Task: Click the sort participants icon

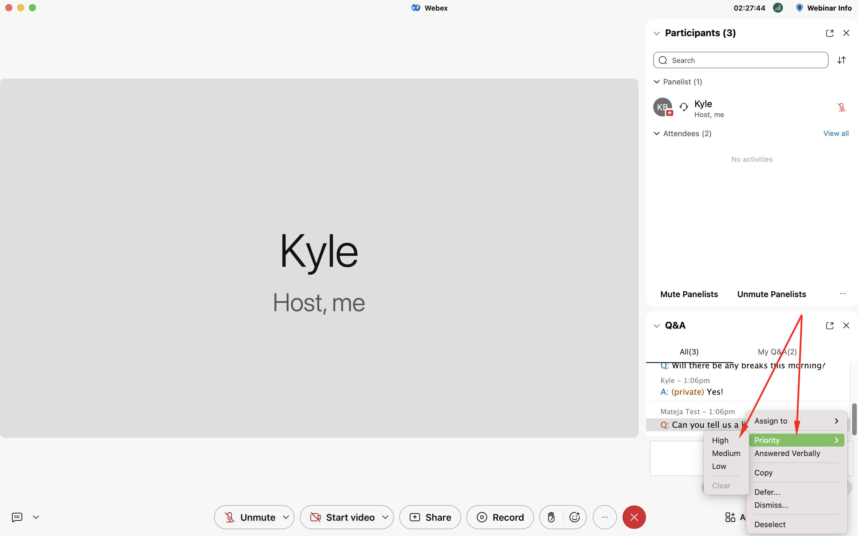Action: [x=841, y=60]
